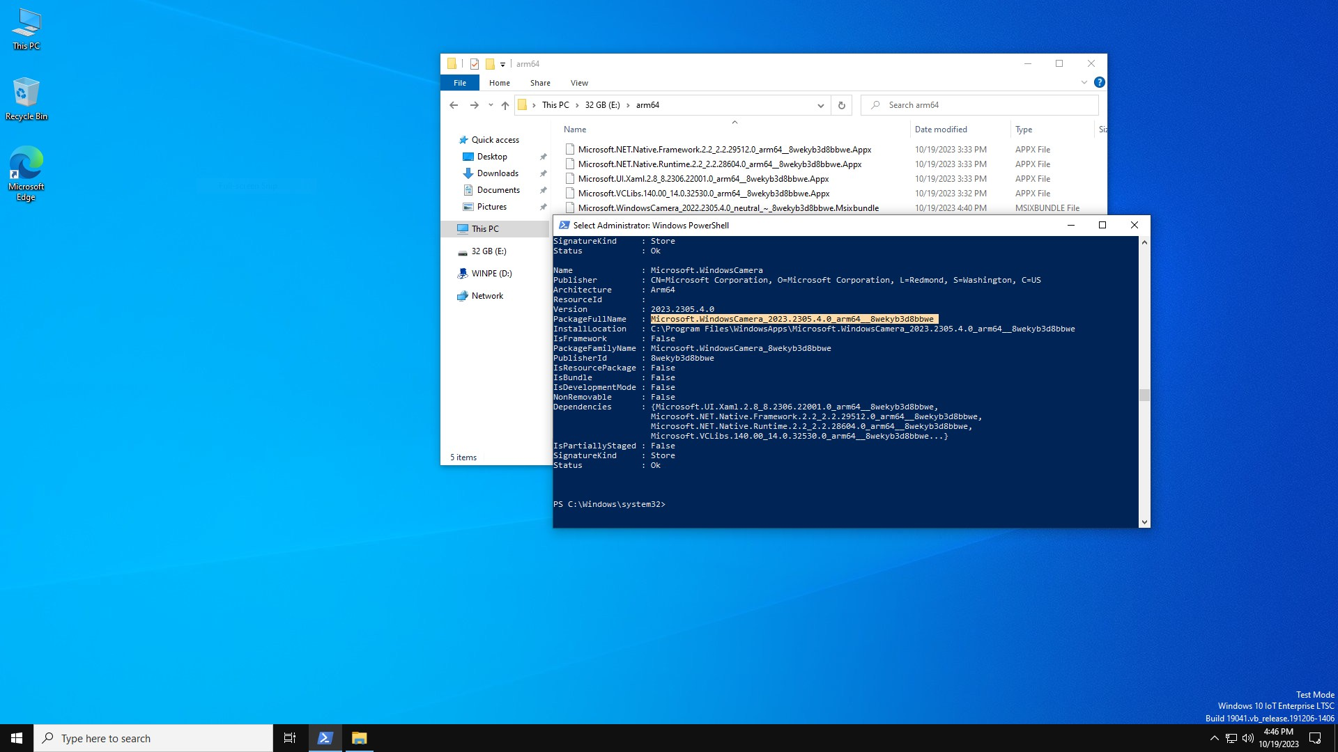Image resolution: width=1338 pixels, height=752 pixels.
Task: Open recent locations dropdown in Explorer
Action: click(x=491, y=105)
